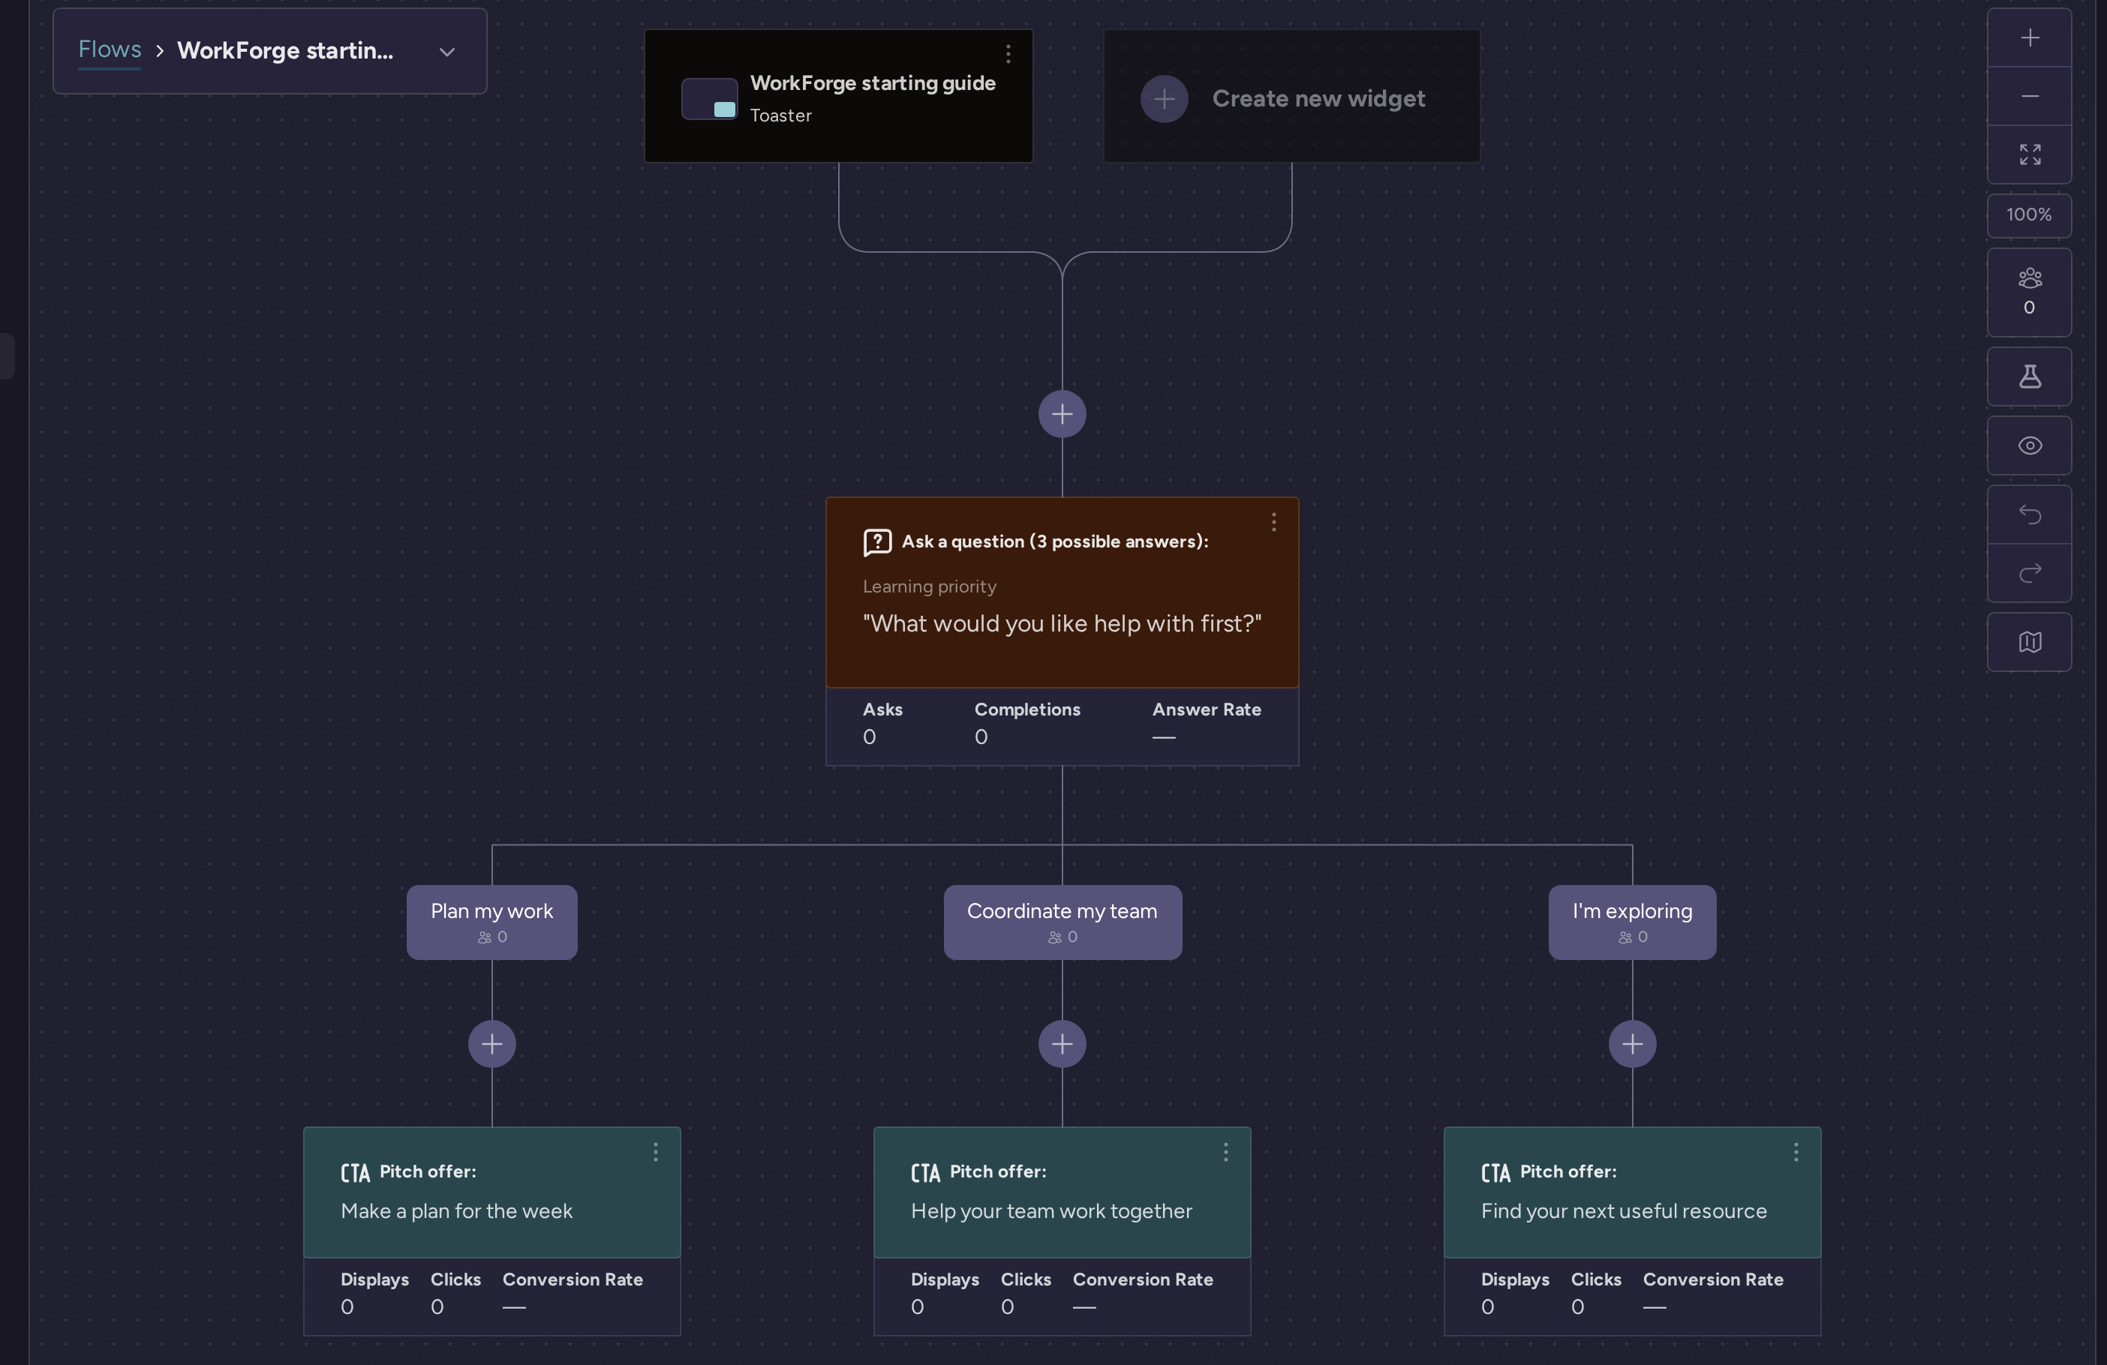Fit flow to screen with expand icon
Viewport: 2107px width, 1365px height.
(2029, 154)
